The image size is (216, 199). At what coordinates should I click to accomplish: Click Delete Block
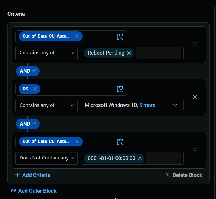[184, 175]
